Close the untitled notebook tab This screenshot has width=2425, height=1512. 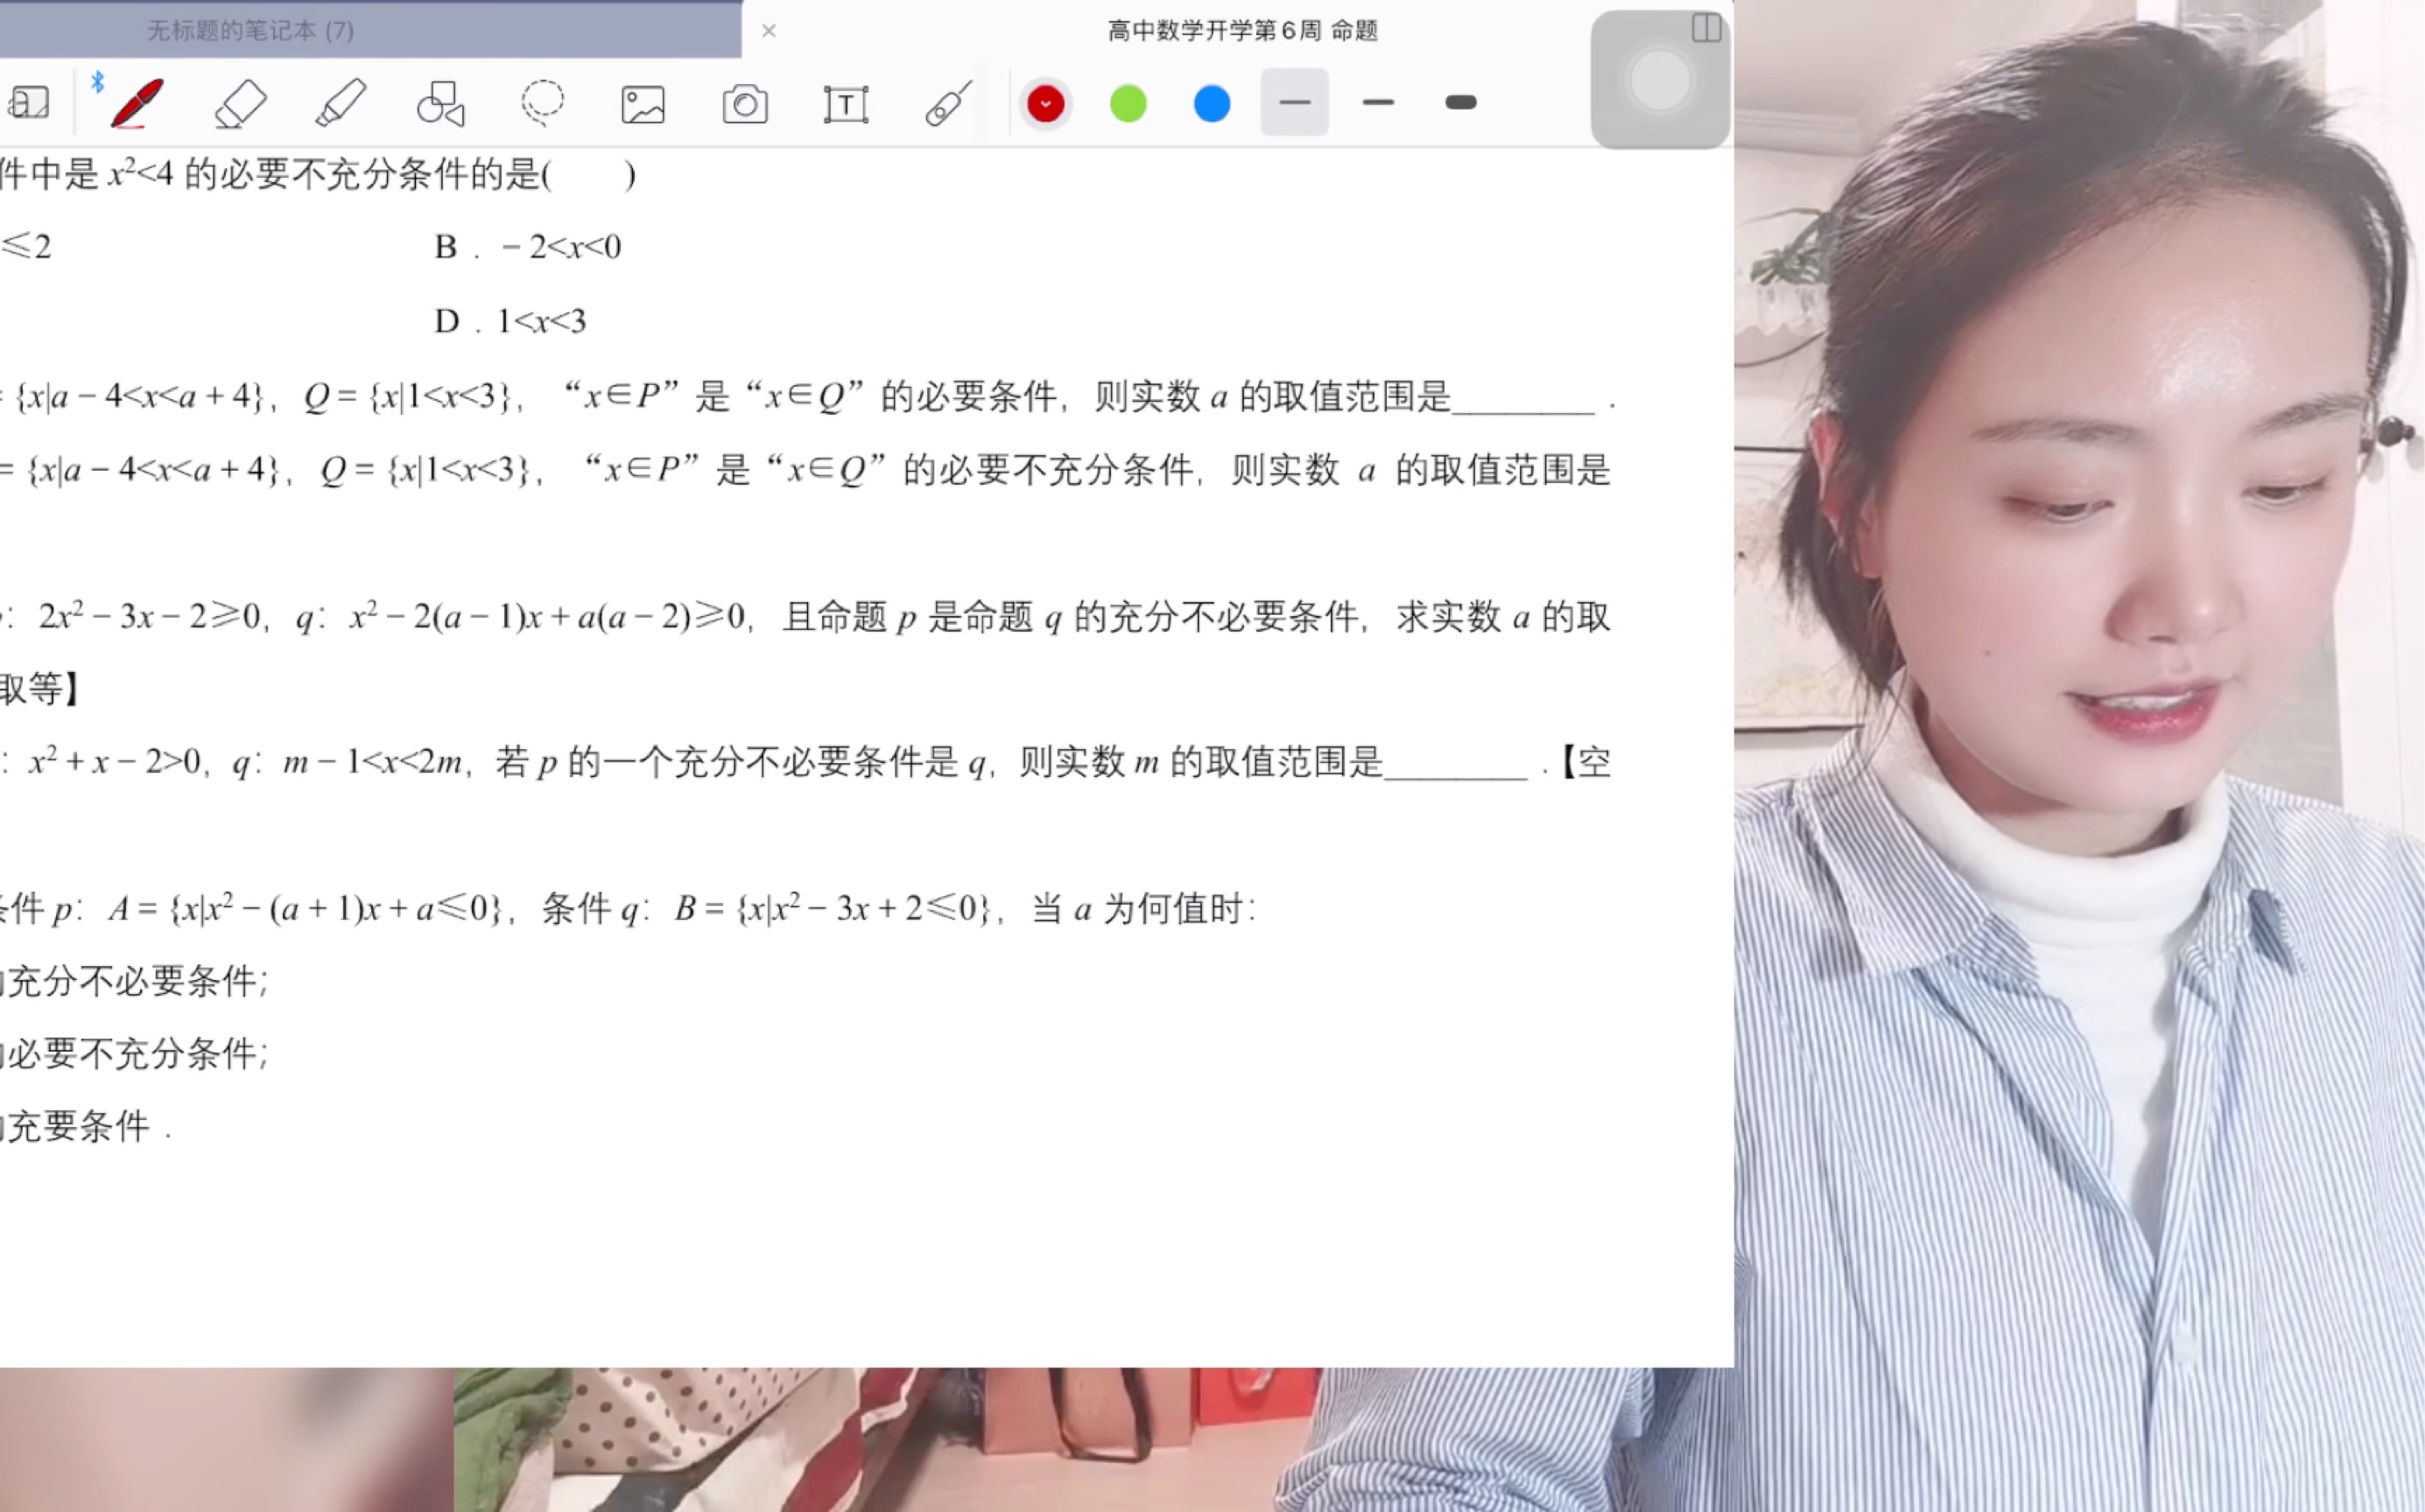(x=770, y=31)
